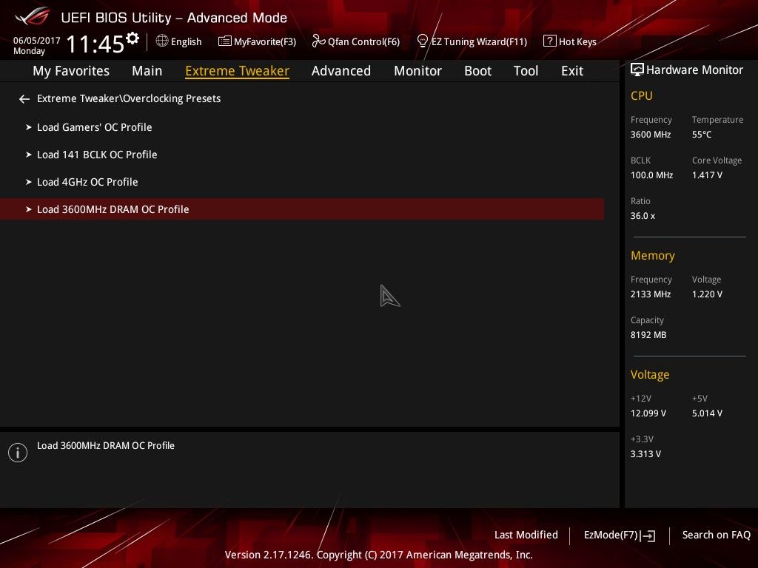Start EZ Tuning Wizard(F11) label
The width and height of the screenshot is (758, 568).
point(479,42)
